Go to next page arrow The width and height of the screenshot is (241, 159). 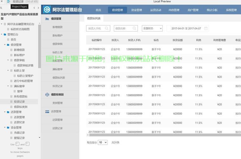[x=38, y=8]
